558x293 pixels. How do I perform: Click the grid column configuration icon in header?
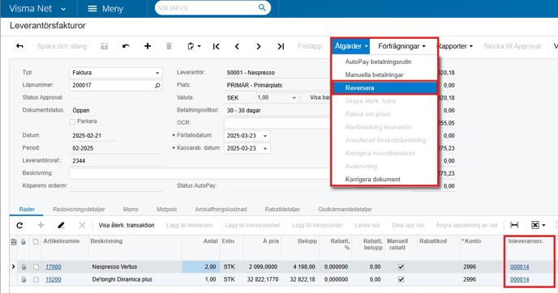[x=14, y=242]
